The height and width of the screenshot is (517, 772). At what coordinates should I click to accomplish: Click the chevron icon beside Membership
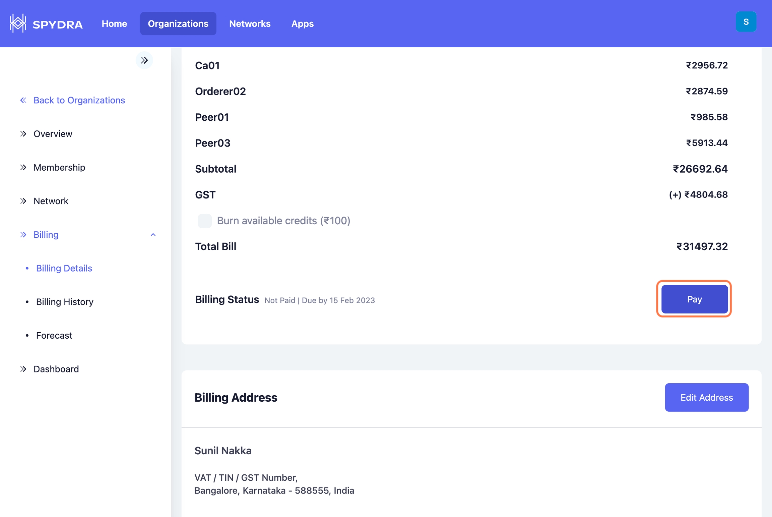pos(23,167)
